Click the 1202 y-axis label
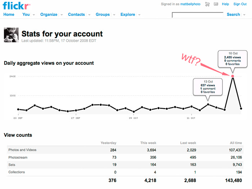Viewport: 252px width, 189px height. point(13,96)
